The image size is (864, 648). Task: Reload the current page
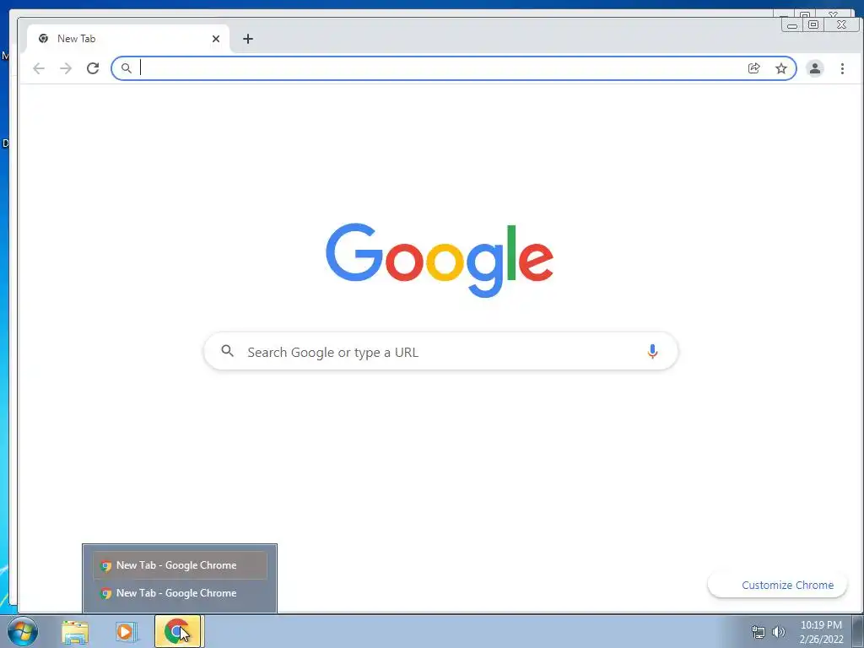(x=93, y=68)
